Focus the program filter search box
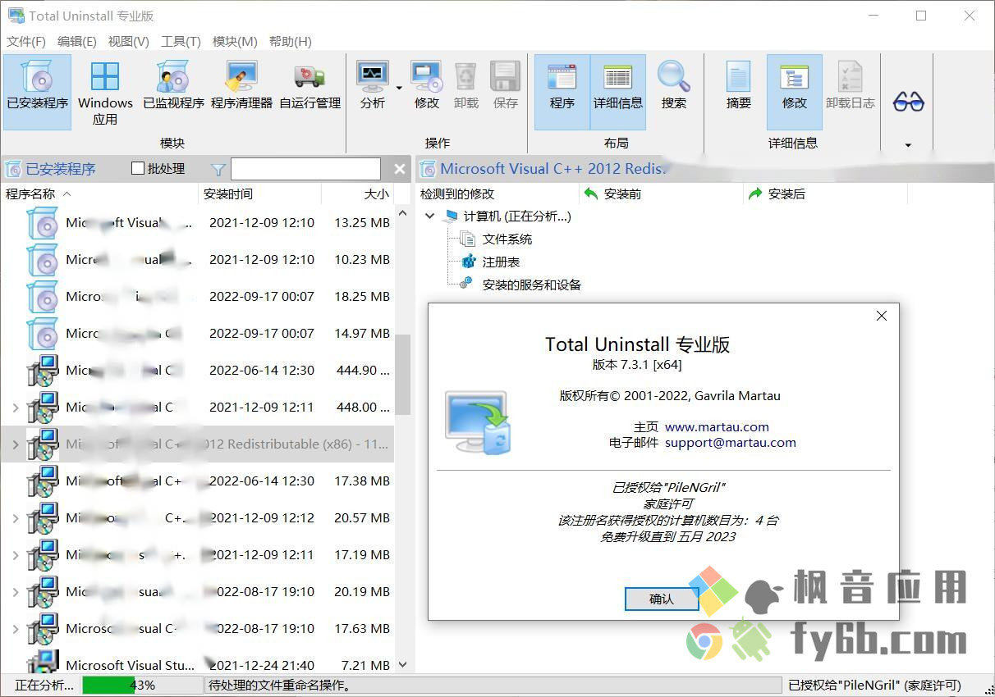995x697 pixels. [305, 169]
